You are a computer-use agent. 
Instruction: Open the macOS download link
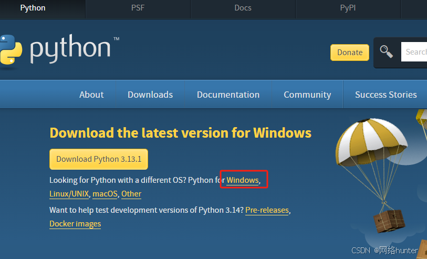[x=105, y=194]
